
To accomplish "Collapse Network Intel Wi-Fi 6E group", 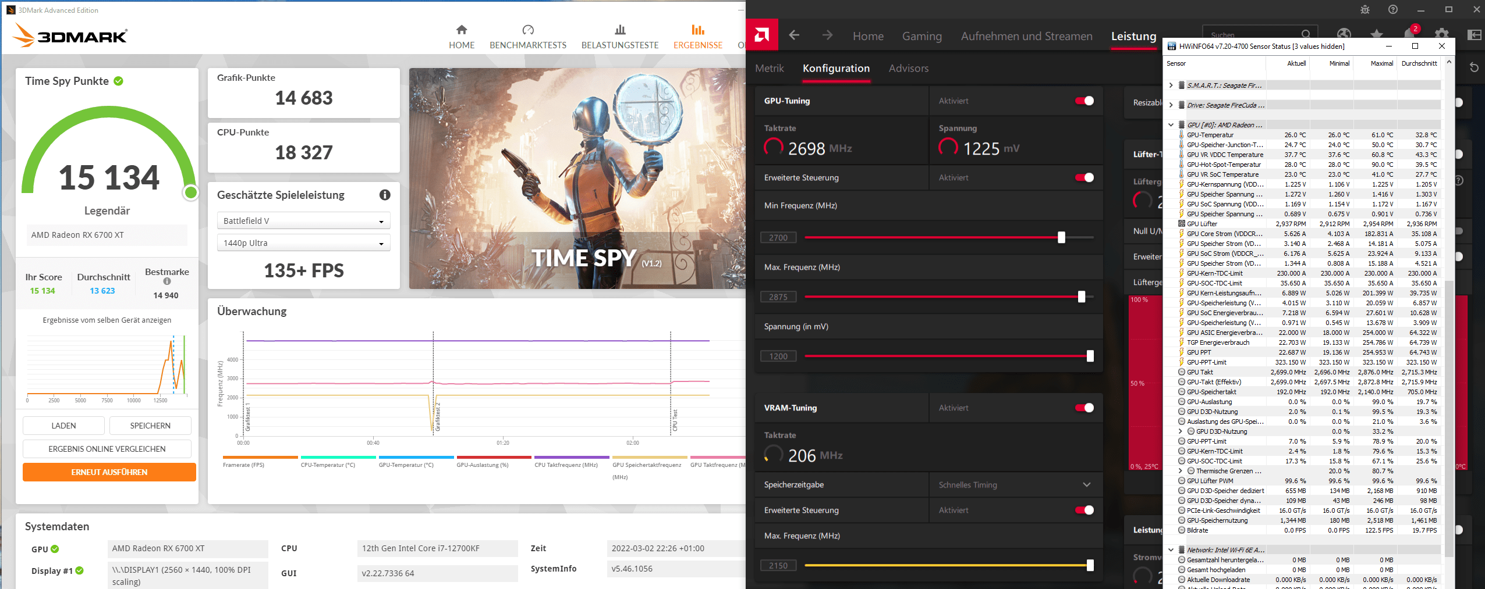I will (1171, 550).
